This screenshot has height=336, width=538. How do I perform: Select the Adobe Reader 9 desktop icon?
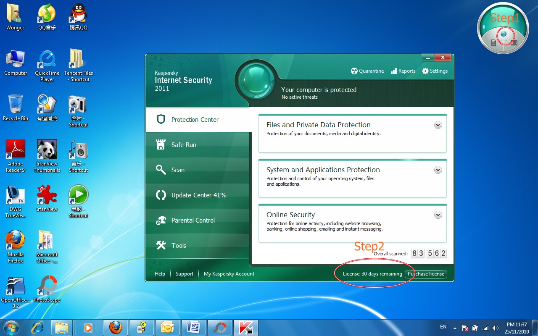click(x=16, y=156)
